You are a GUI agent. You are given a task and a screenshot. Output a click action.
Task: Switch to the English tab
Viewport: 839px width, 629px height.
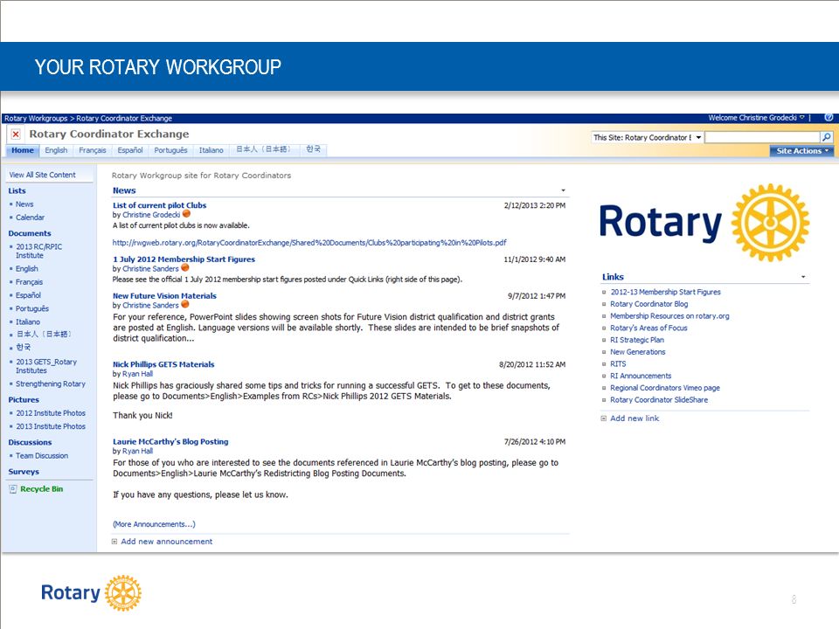(x=56, y=150)
